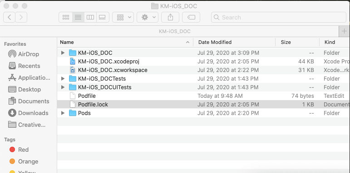Sort by the Size column header

point(297,42)
